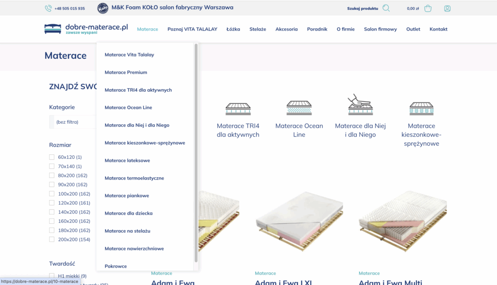Click the phone handset icon

point(48,8)
